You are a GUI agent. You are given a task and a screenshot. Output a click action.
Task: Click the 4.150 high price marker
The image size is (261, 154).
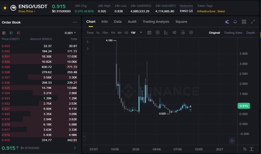point(109,40)
